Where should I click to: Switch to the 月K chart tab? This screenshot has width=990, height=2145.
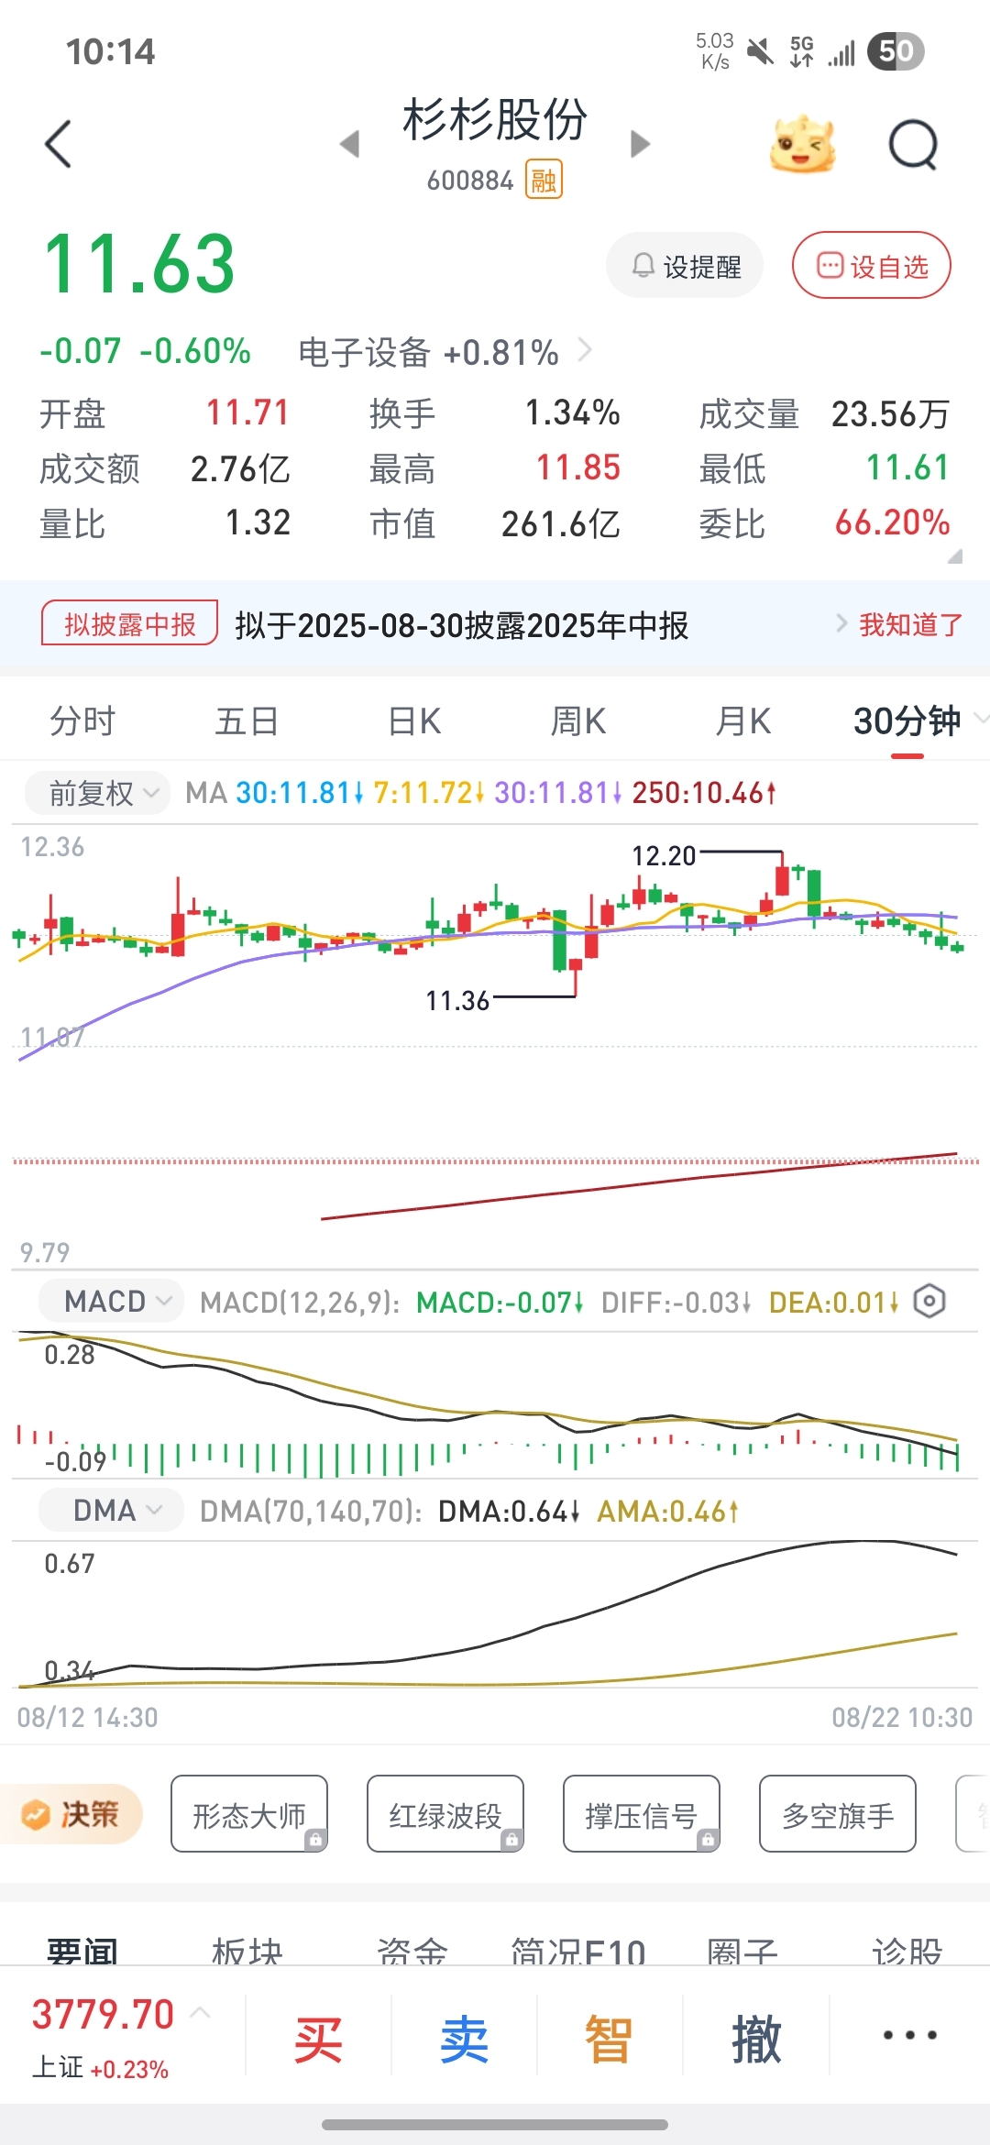pyautogui.click(x=743, y=721)
